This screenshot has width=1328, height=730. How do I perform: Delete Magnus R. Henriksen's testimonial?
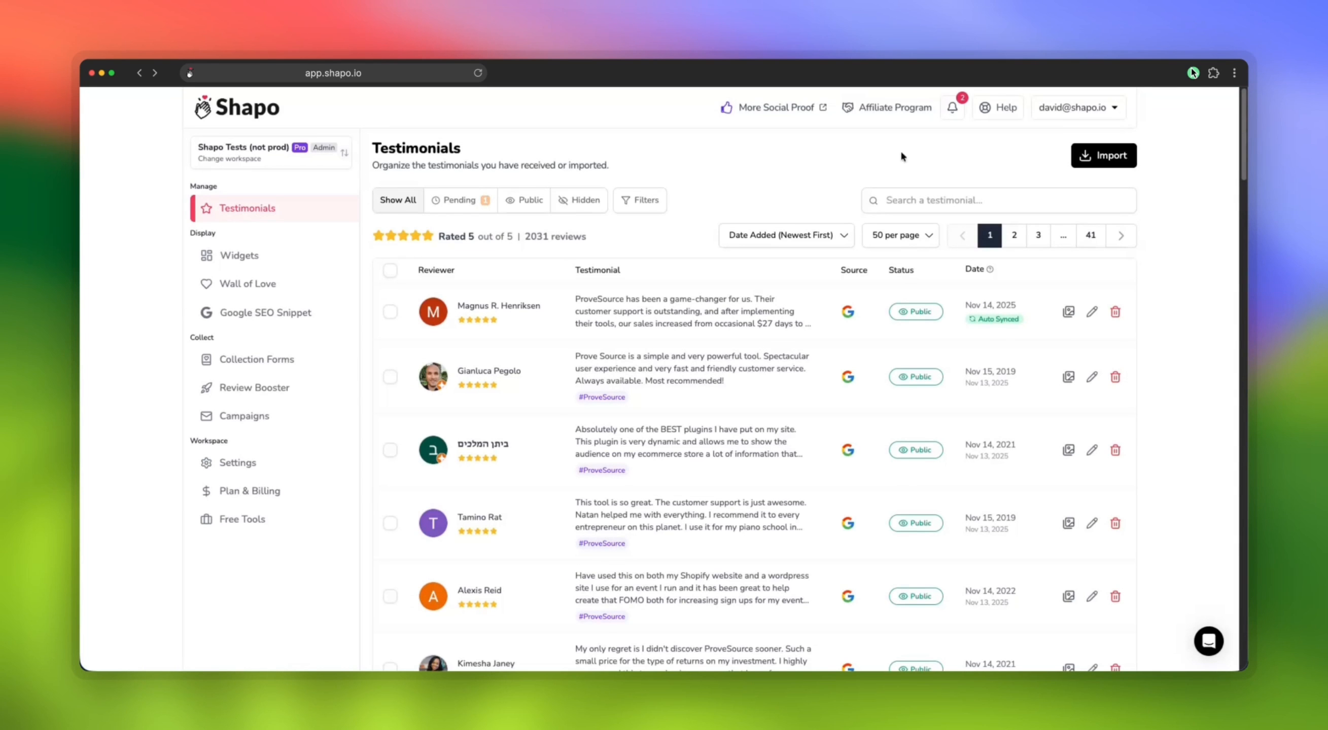coord(1115,312)
